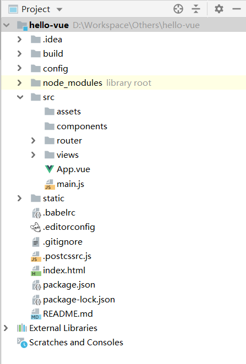Select the App.vue file with Vue icon
Screen dimensions: 246x364
point(68,169)
